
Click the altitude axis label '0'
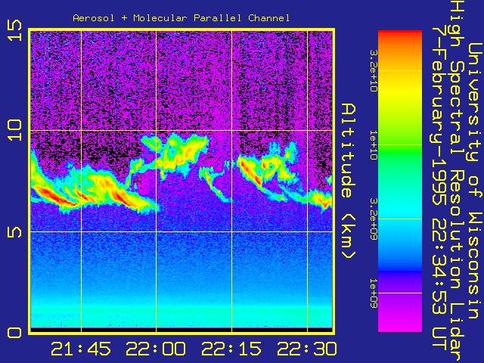click(15, 333)
